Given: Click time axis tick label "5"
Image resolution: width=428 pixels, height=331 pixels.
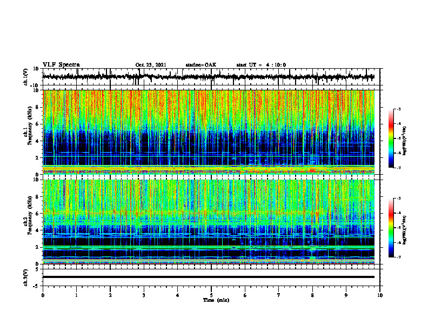Looking at the screenshot, I should (x=211, y=295).
